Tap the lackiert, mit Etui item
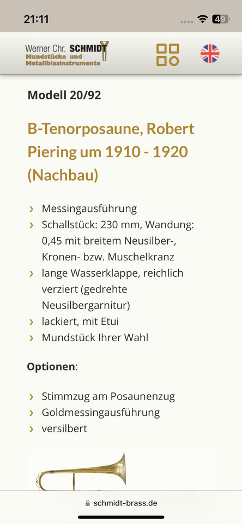242x524 pixels. tap(80, 321)
